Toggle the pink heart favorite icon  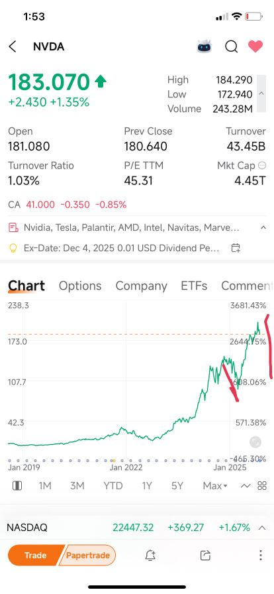click(x=255, y=46)
